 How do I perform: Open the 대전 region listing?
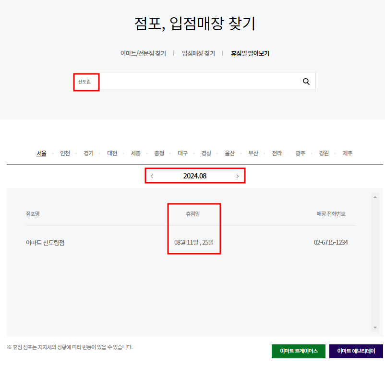click(x=112, y=153)
